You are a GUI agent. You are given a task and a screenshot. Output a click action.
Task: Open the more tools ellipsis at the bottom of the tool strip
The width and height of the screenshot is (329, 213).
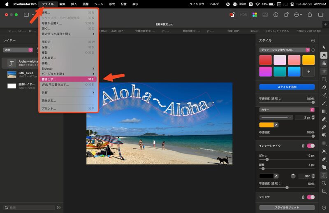[324, 208]
